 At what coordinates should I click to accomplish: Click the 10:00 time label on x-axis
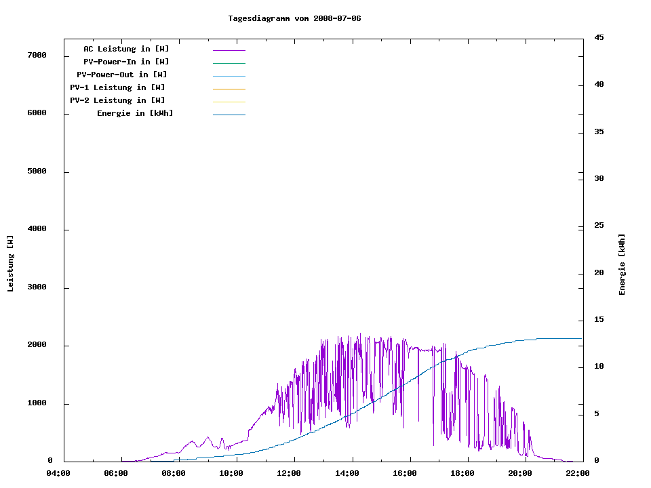(232, 473)
